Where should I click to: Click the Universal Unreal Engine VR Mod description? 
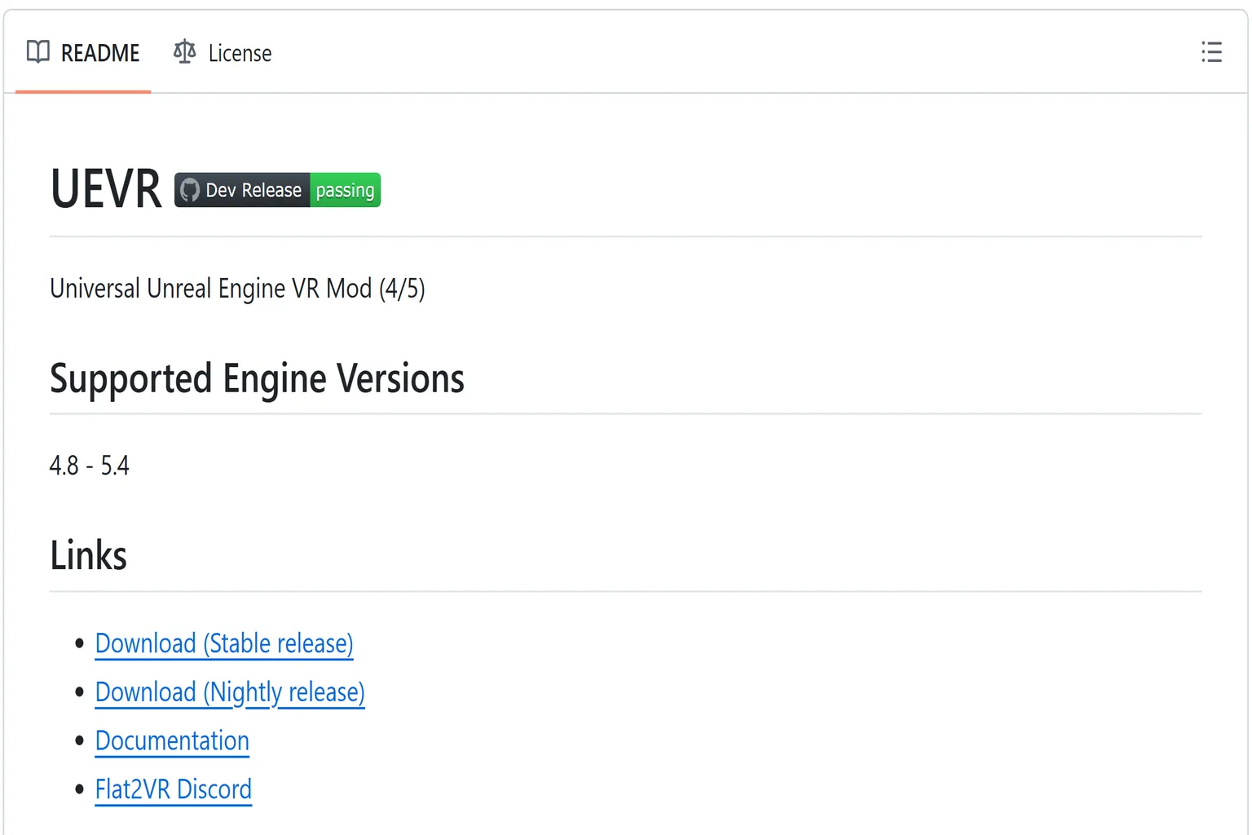pos(237,289)
